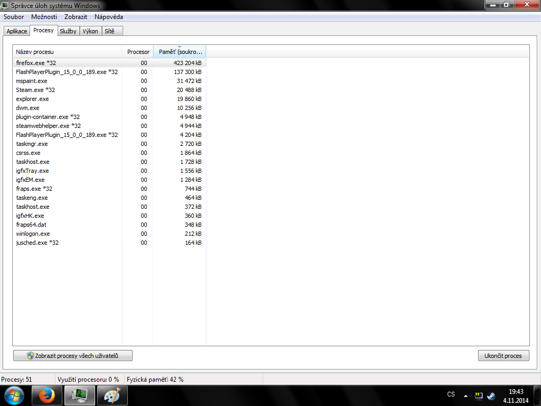Select the igfxHK.exe process
Viewport: 541px width, 406px height.
[x=109, y=216]
